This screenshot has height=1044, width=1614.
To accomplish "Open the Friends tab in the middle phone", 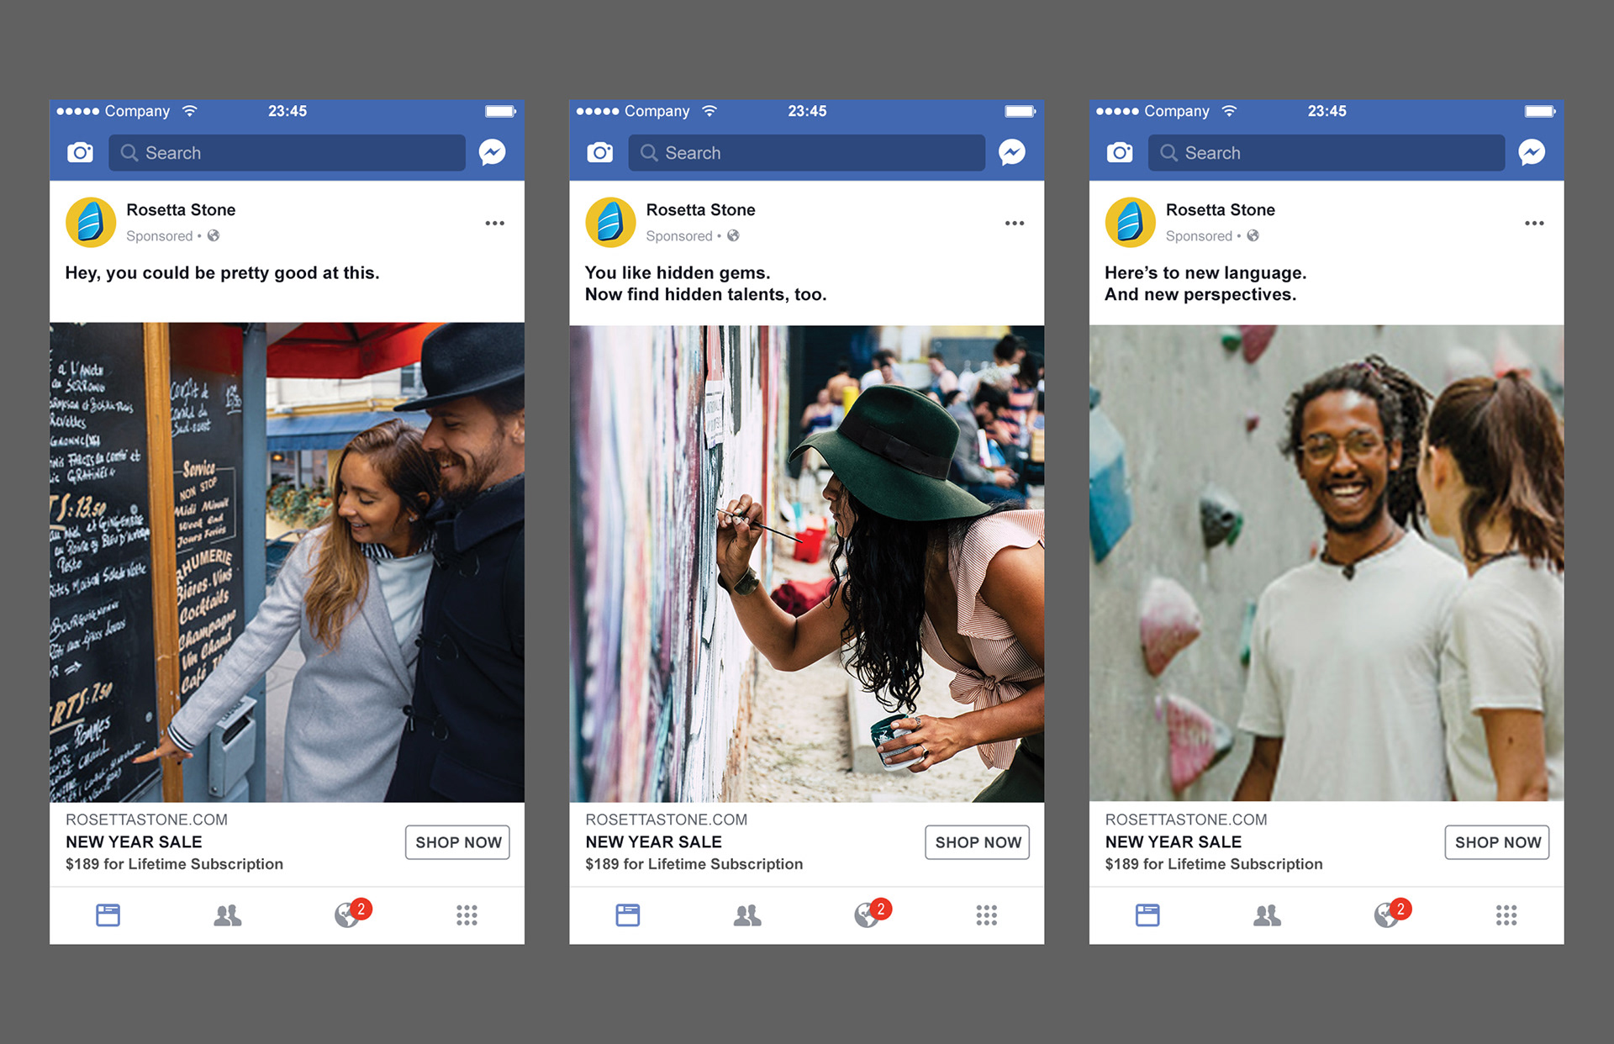I will tap(747, 915).
